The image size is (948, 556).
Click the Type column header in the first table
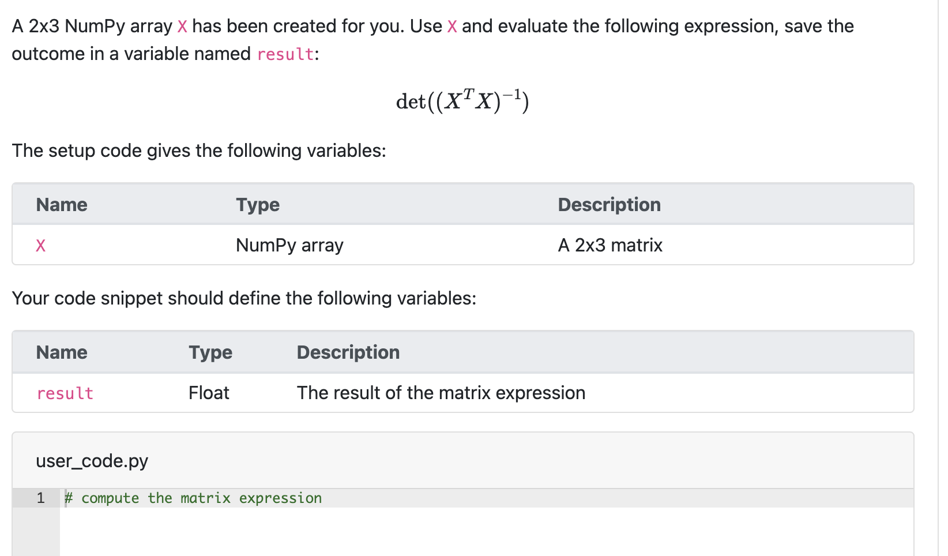257,204
